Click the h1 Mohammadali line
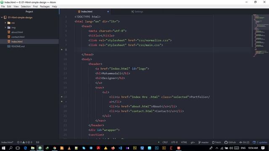 pyautogui.click(x=113, y=73)
